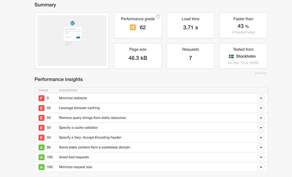
Task: Click the red E badge for Specify a cache validator
Action: (x=41, y=128)
